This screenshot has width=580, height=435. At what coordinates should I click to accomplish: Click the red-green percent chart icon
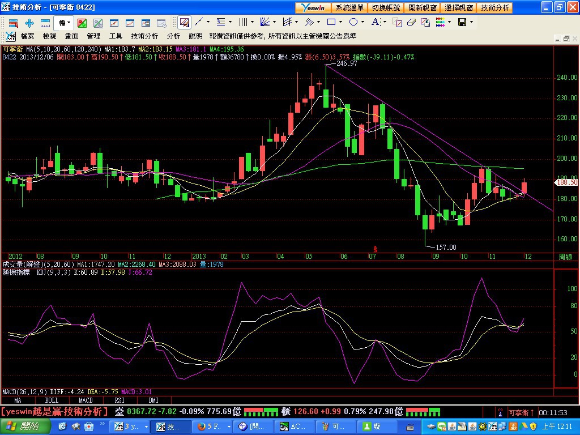coord(82,23)
